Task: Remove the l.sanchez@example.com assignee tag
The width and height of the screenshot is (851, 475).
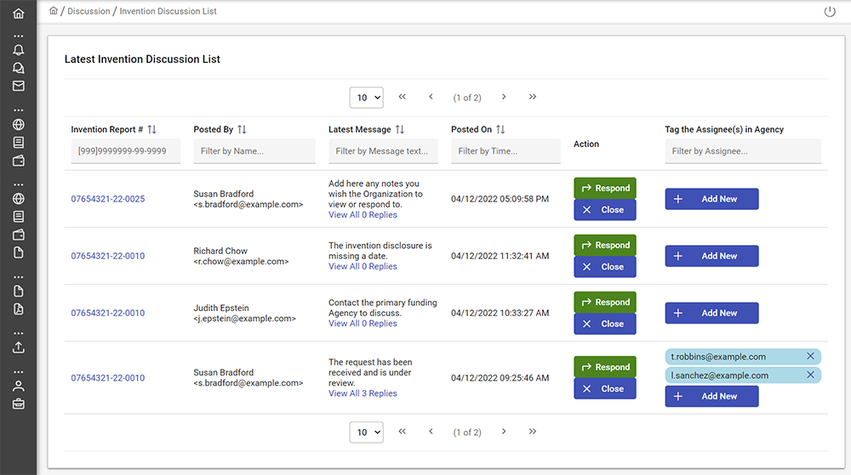Action: click(x=810, y=375)
